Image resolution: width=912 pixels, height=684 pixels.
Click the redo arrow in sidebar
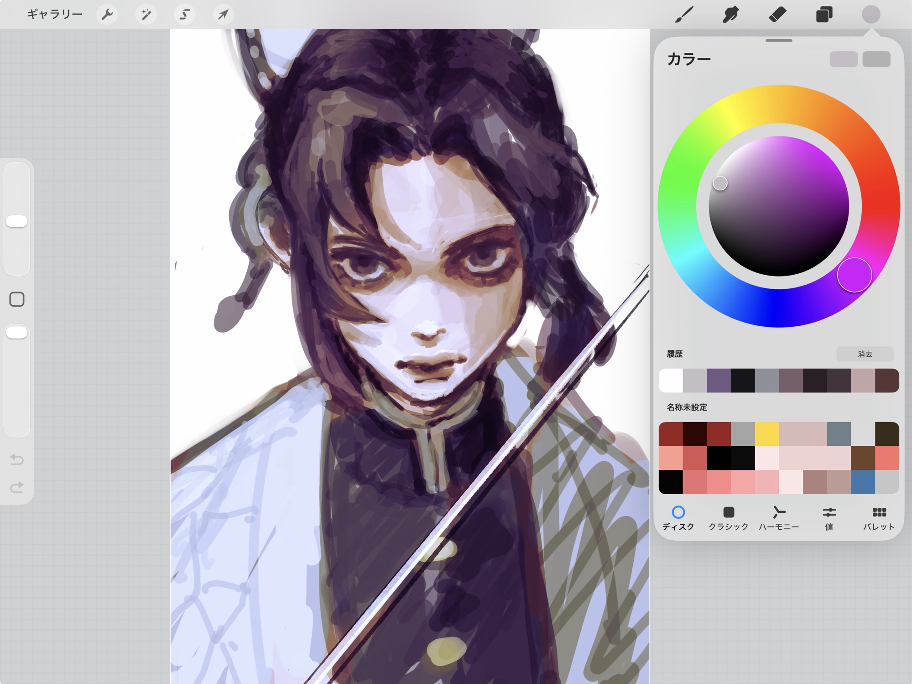click(17, 487)
